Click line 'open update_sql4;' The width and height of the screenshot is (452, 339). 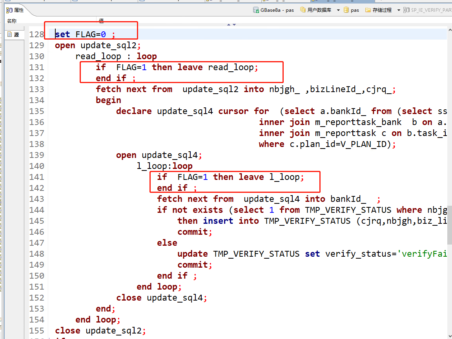click(159, 155)
